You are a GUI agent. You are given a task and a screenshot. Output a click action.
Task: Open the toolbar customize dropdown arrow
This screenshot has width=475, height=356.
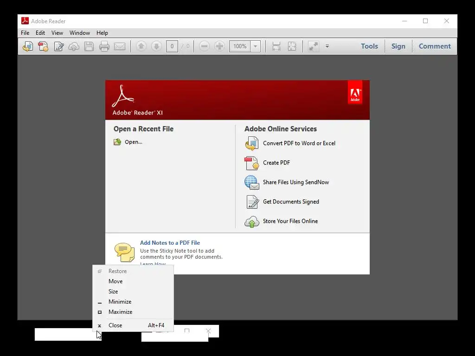[x=327, y=46]
